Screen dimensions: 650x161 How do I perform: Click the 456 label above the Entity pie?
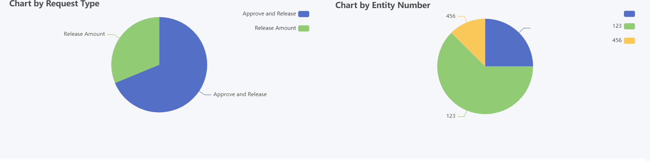450,16
